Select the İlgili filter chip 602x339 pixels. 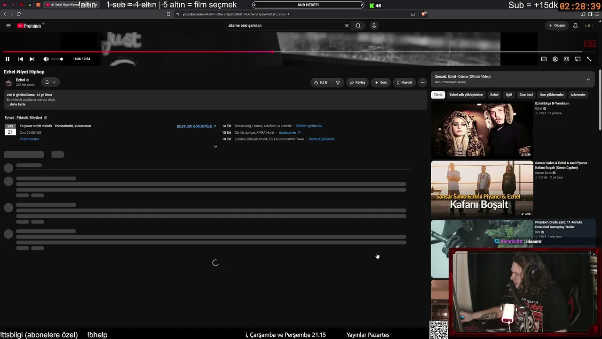509,95
